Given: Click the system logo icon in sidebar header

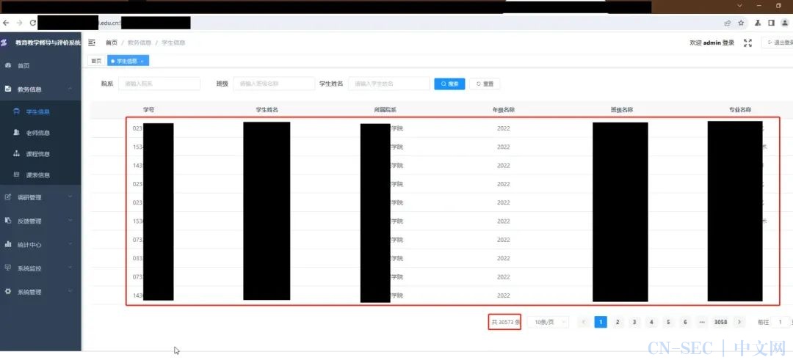Looking at the screenshot, I should point(4,43).
